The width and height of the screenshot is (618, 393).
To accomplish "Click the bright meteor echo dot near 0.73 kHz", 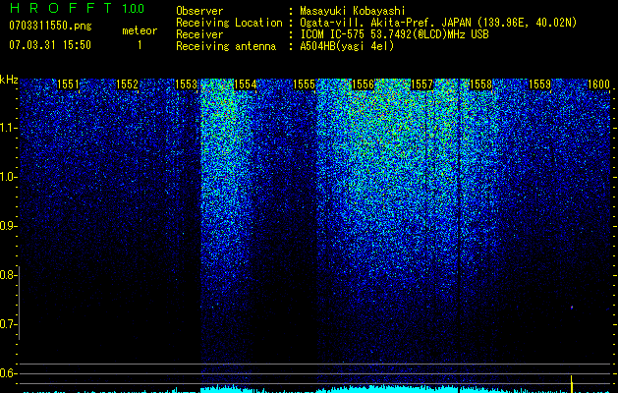I will click(572, 308).
